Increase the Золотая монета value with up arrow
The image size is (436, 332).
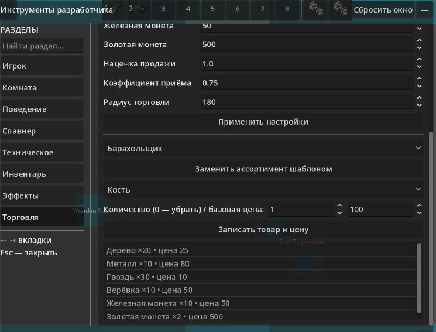(x=419, y=40)
